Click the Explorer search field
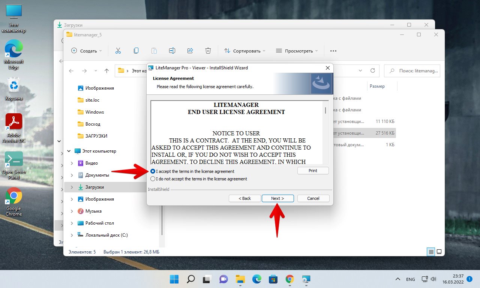This screenshot has width=480, height=288. tap(412, 70)
